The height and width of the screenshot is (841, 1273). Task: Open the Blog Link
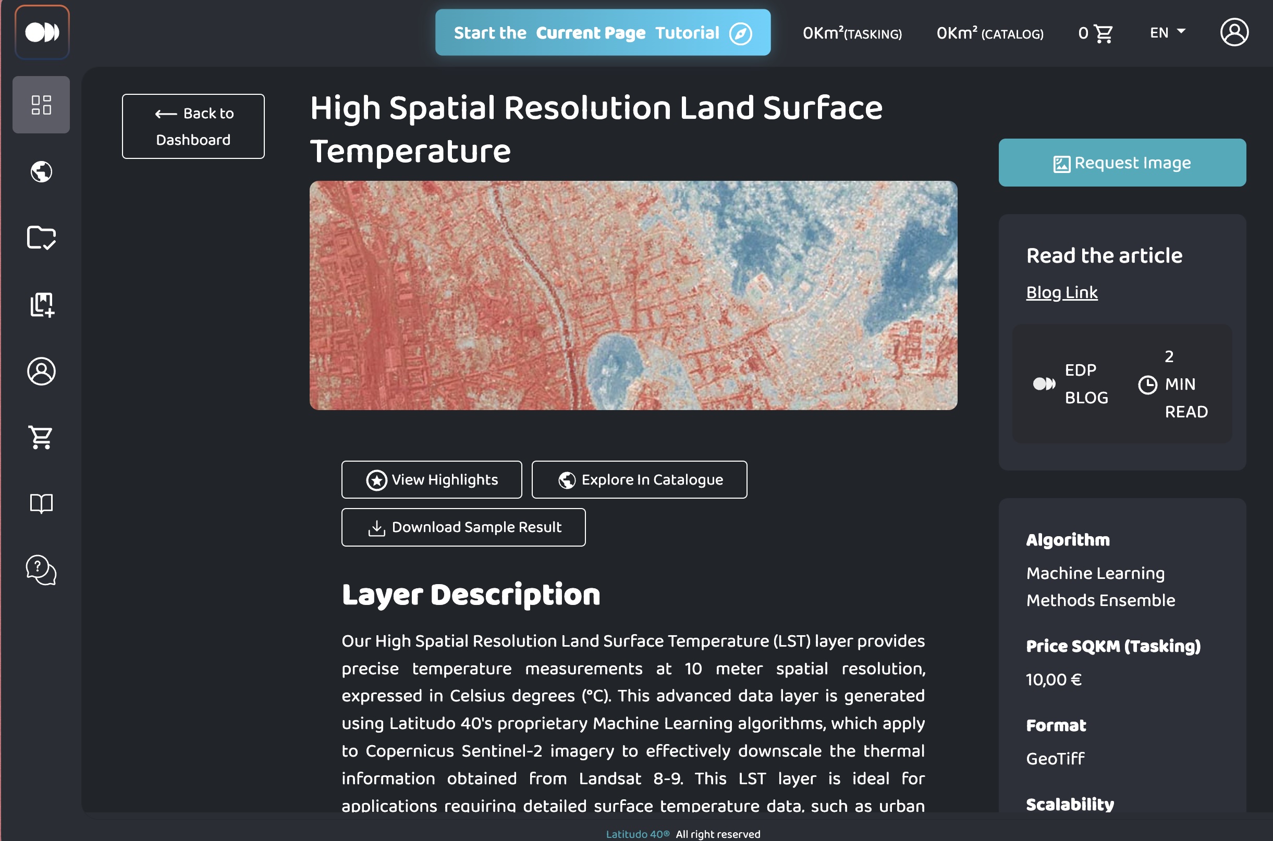1061,292
